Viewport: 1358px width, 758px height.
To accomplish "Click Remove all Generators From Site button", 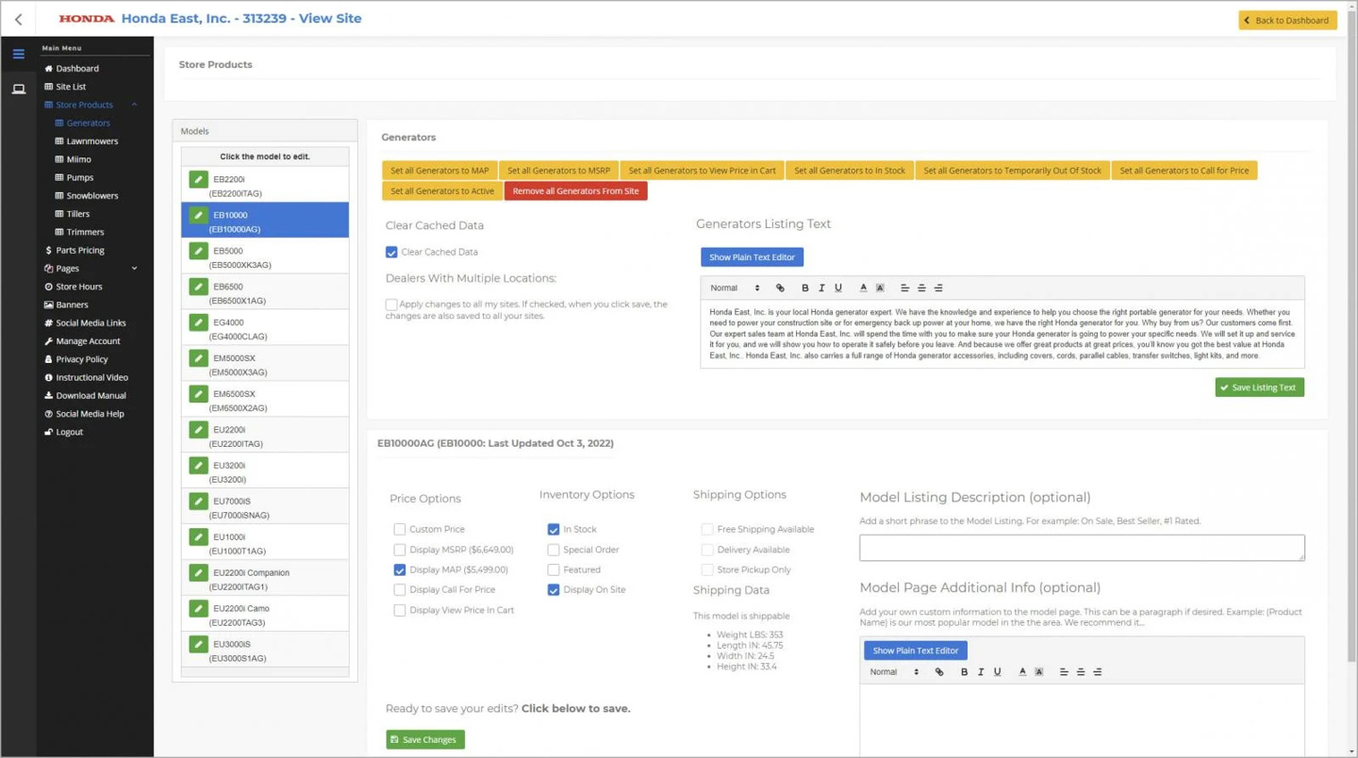I will [x=575, y=191].
